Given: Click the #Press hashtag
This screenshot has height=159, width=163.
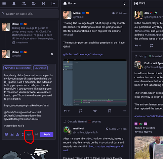Looking at the screenshot, I should tap(138, 132).
